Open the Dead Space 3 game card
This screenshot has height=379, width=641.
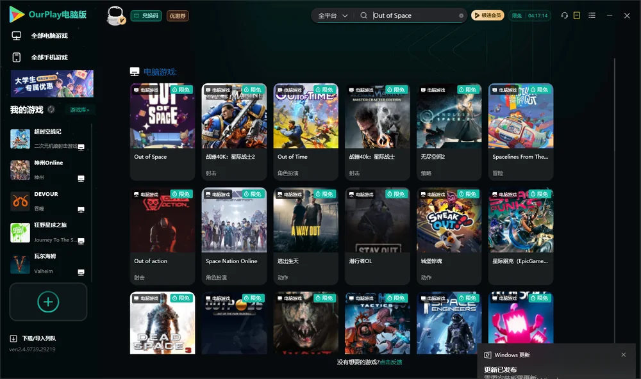pyautogui.click(x=162, y=323)
